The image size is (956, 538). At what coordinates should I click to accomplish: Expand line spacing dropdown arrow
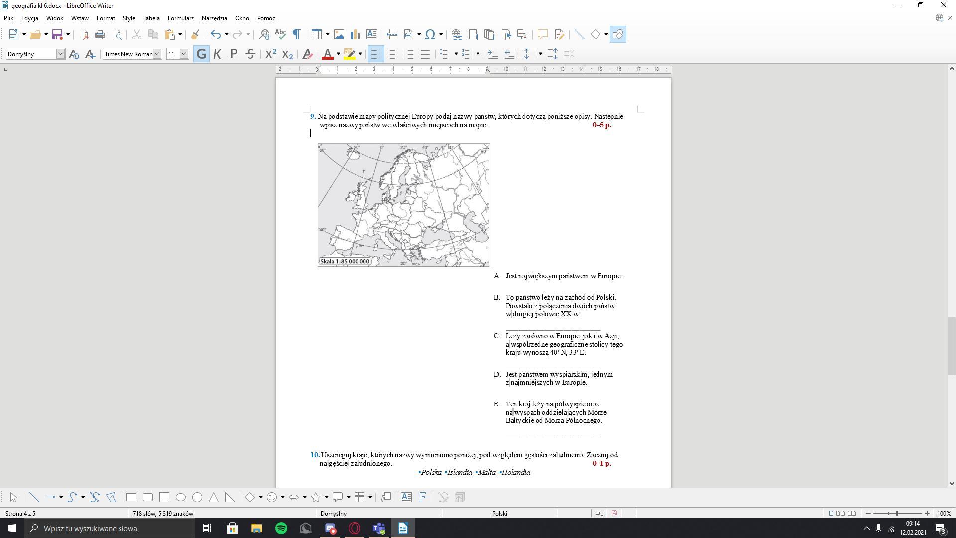[541, 54]
